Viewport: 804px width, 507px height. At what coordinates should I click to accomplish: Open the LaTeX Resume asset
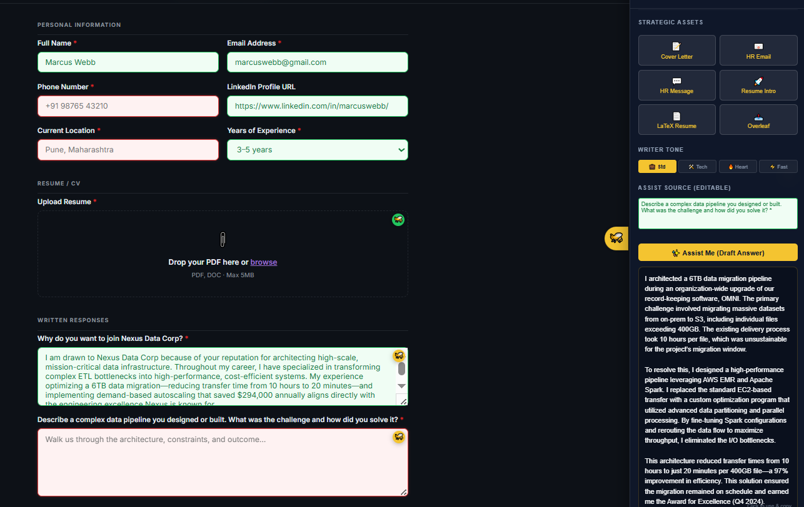point(676,120)
